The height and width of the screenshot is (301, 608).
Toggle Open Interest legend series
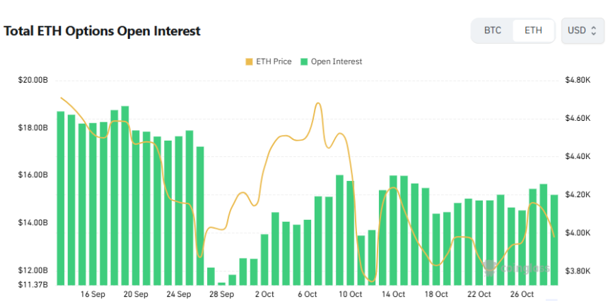[x=331, y=61]
